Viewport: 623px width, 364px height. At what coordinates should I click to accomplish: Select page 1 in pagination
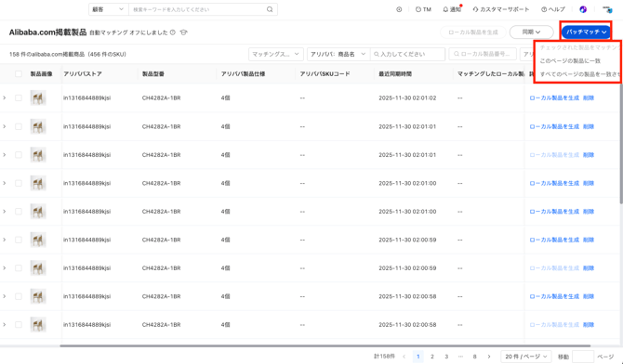(418, 357)
